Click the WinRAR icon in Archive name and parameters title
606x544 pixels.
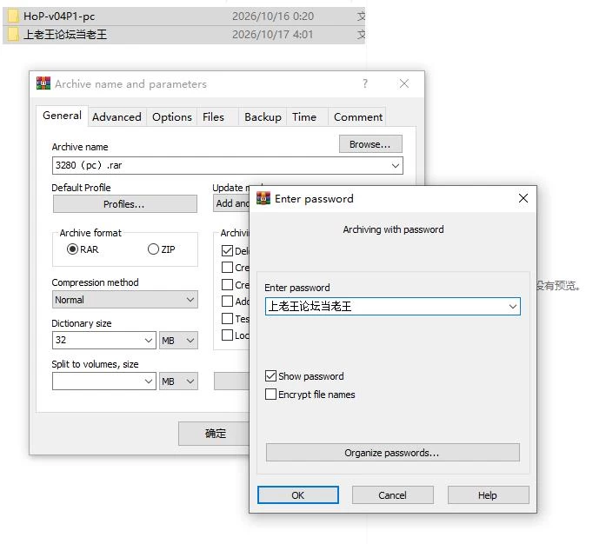point(43,83)
